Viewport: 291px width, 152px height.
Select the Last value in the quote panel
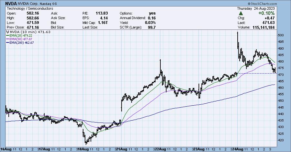(269, 23)
